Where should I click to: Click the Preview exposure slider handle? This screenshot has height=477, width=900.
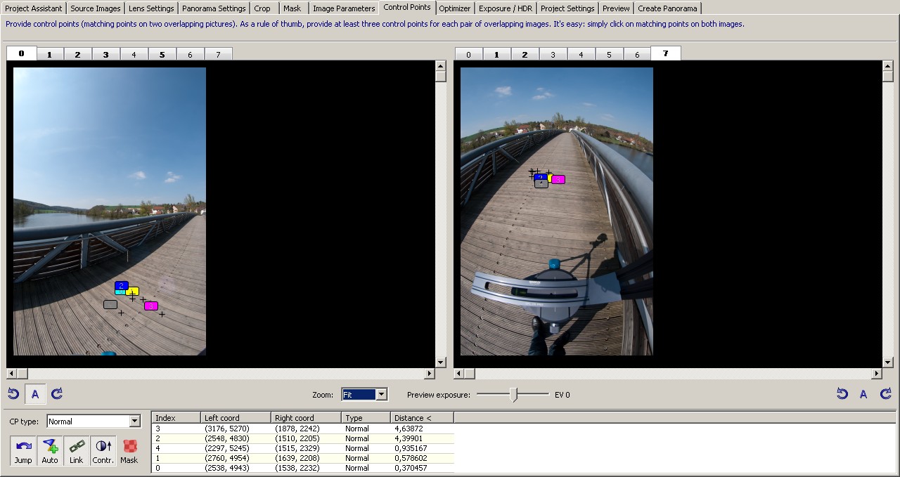click(x=514, y=395)
